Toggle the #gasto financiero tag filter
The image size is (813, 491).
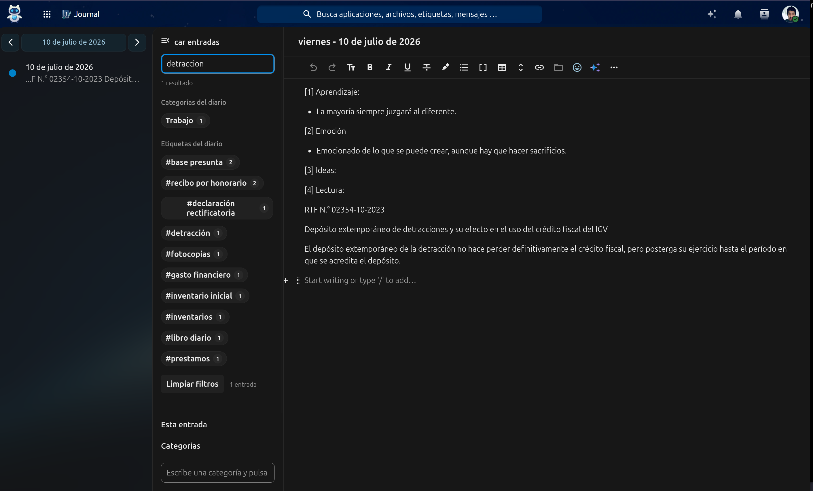tap(204, 275)
